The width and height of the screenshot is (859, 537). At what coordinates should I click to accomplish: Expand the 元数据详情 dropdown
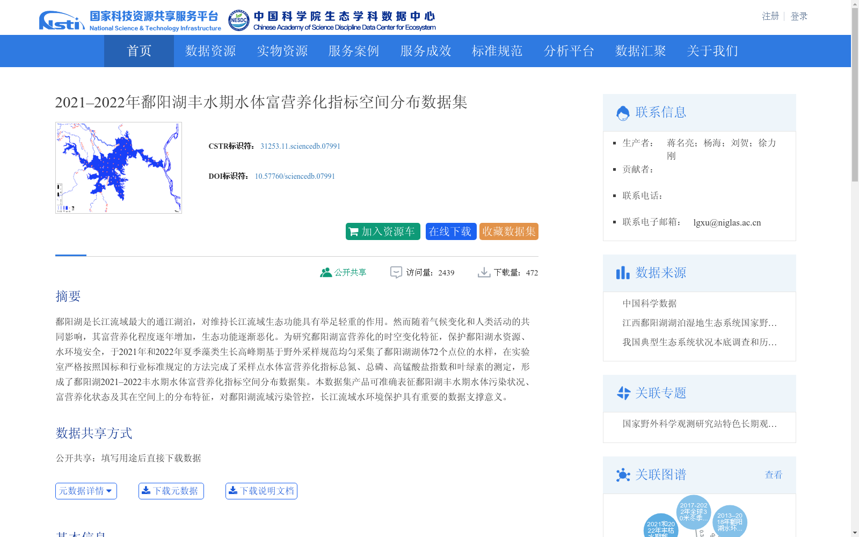coord(86,491)
